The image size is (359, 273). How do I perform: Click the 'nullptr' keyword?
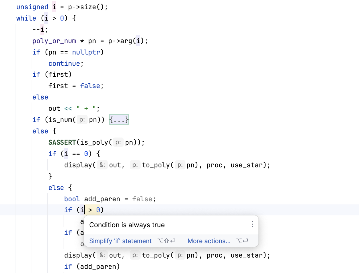tap(86, 52)
